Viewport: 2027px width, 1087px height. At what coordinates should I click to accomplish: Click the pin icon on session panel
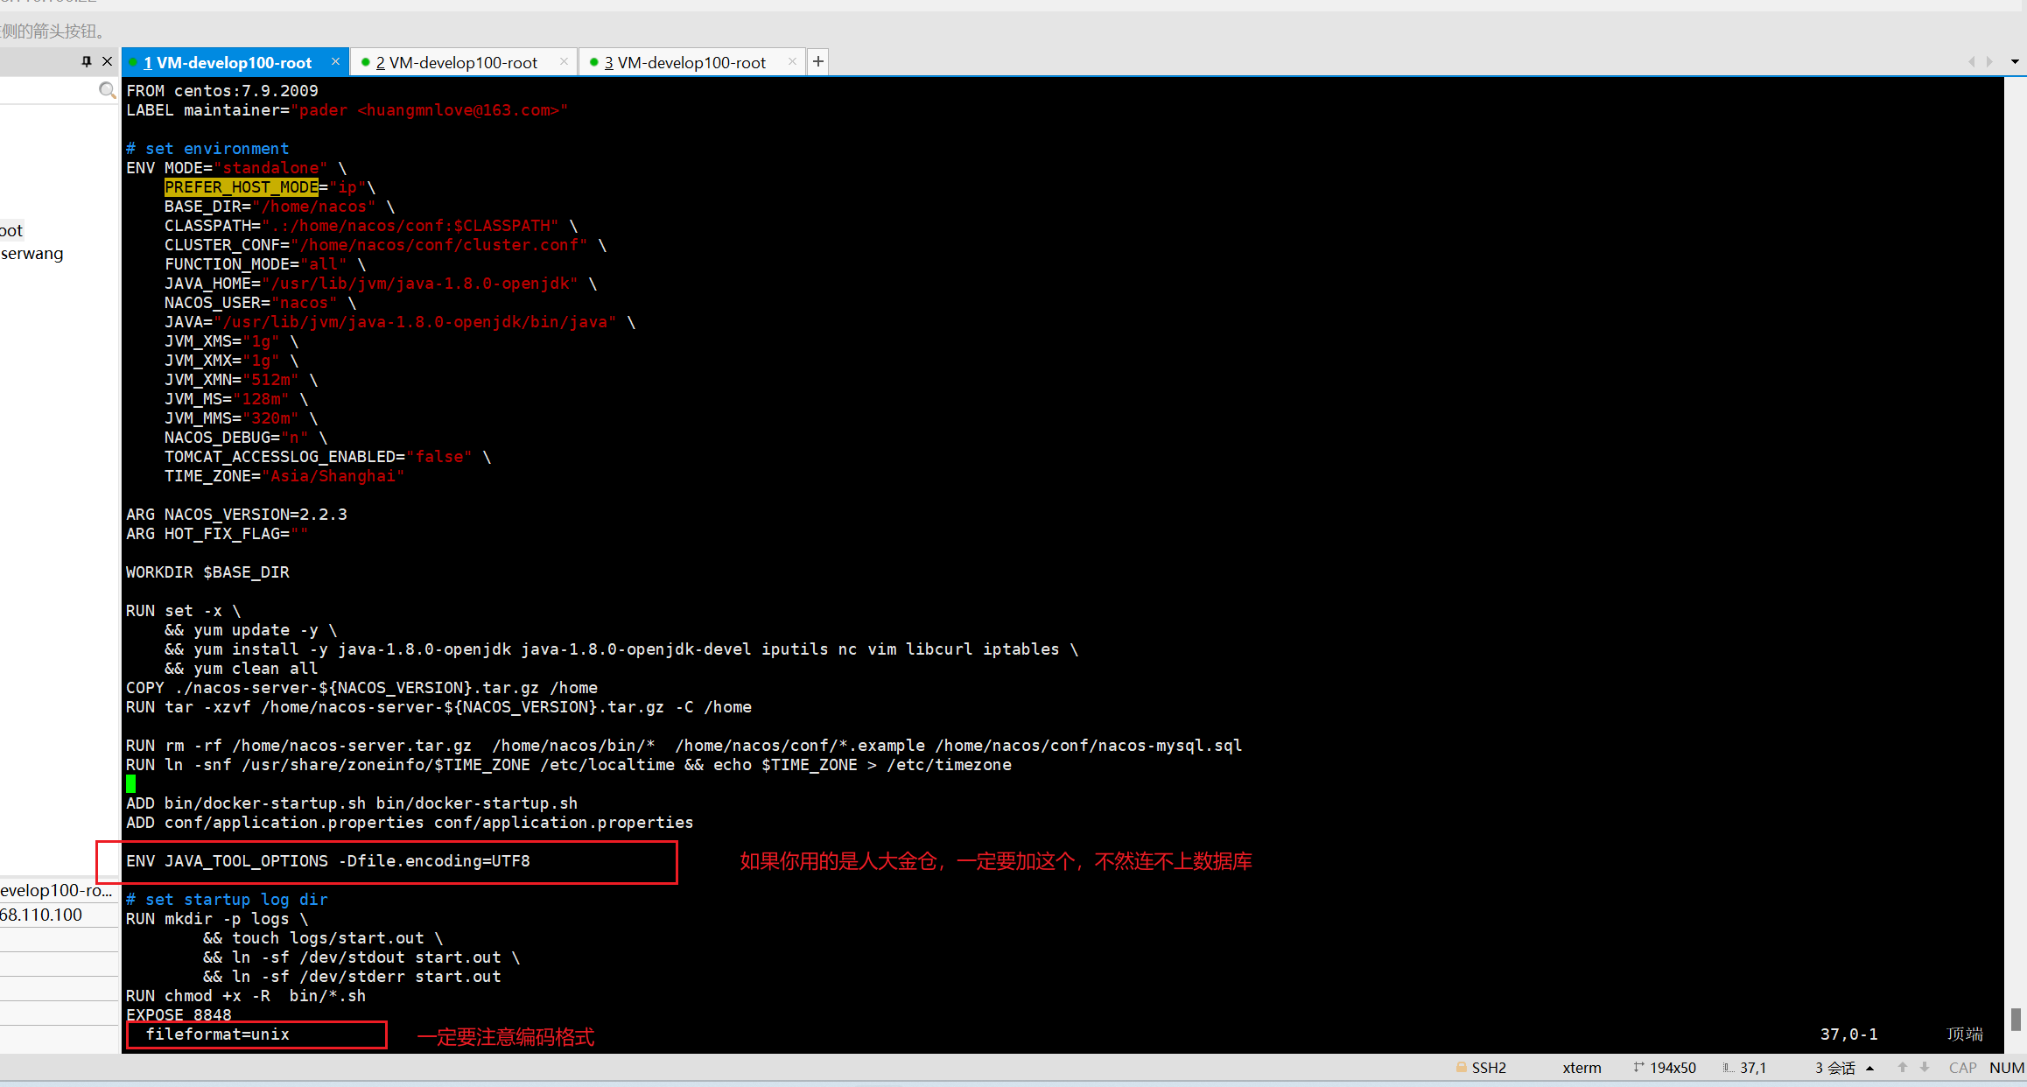[x=86, y=61]
